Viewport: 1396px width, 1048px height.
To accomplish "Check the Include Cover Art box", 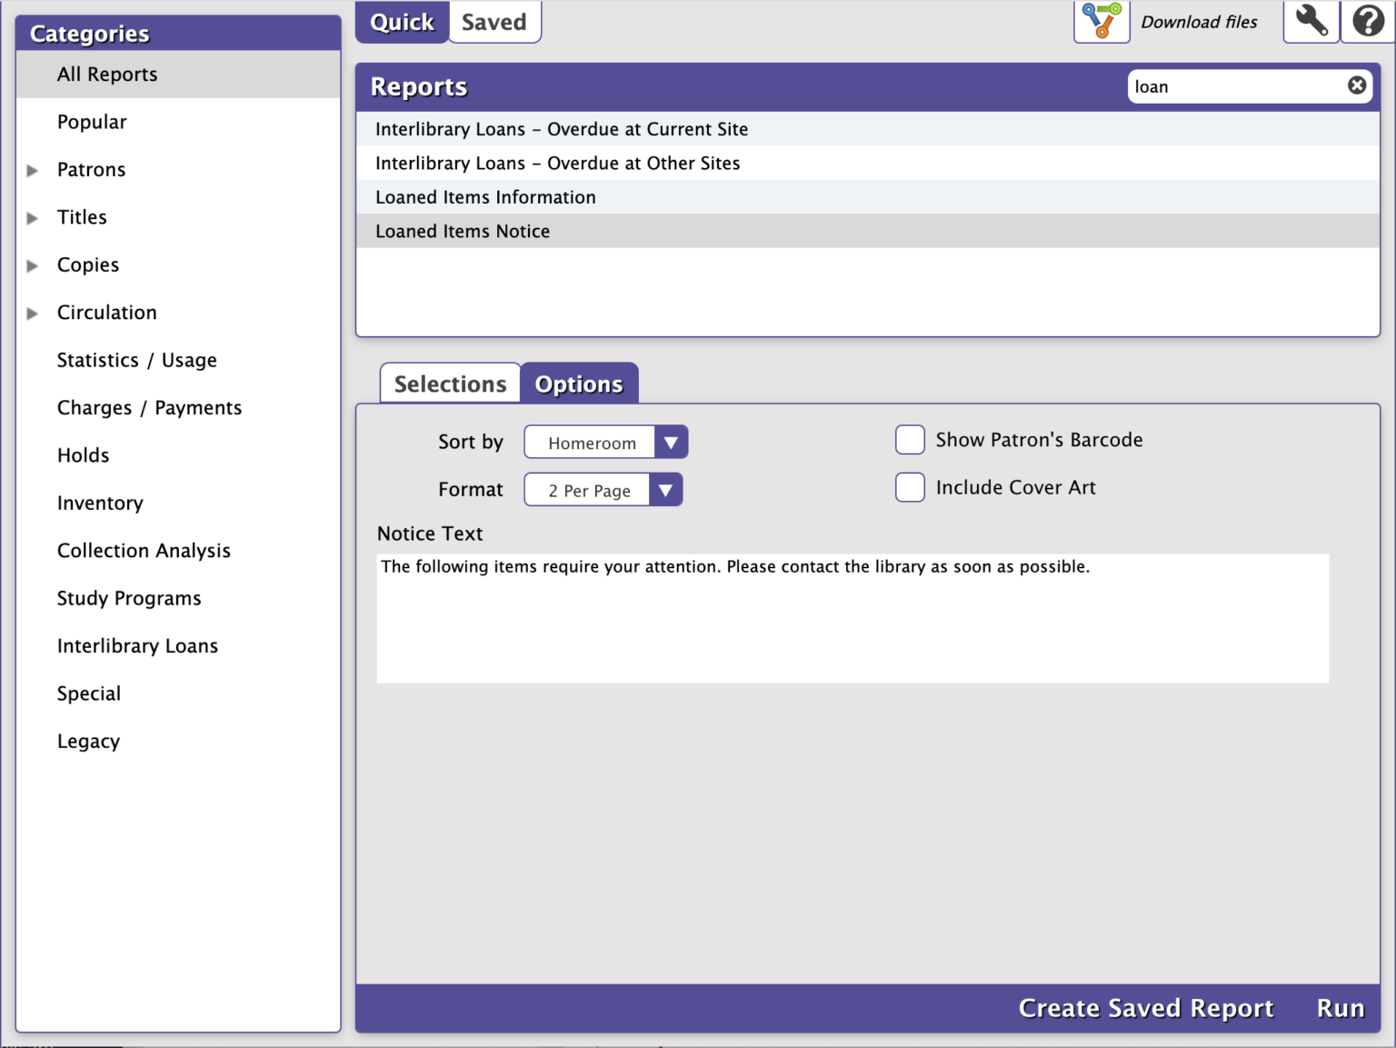I will click(910, 487).
